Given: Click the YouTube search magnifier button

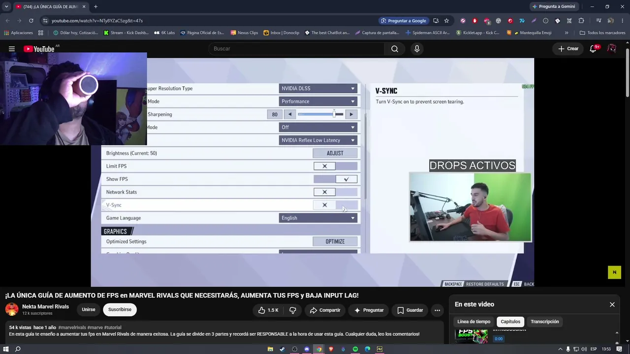Looking at the screenshot, I should 395,49.
